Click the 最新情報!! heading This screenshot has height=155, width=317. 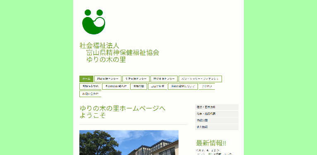pos(211,143)
